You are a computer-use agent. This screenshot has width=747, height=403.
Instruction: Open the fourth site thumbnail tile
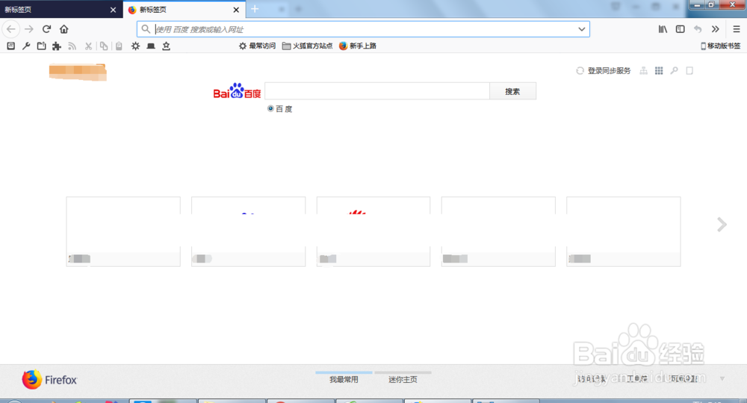pyautogui.click(x=498, y=231)
